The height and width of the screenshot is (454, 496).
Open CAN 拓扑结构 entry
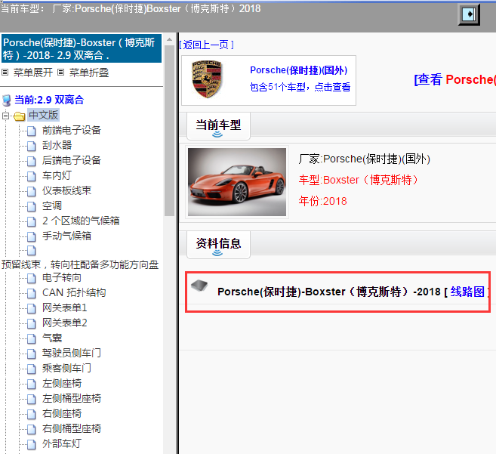(74, 292)
